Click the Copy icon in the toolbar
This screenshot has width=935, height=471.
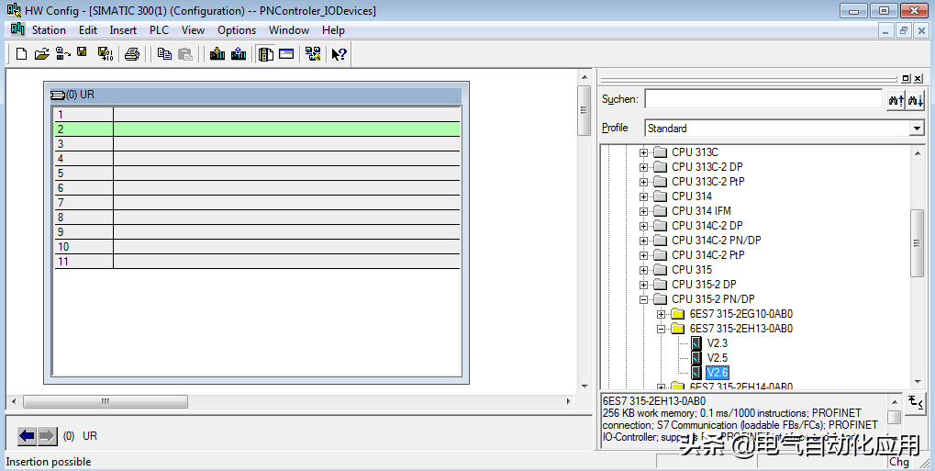pyautogui.click(x=164, y=54)
